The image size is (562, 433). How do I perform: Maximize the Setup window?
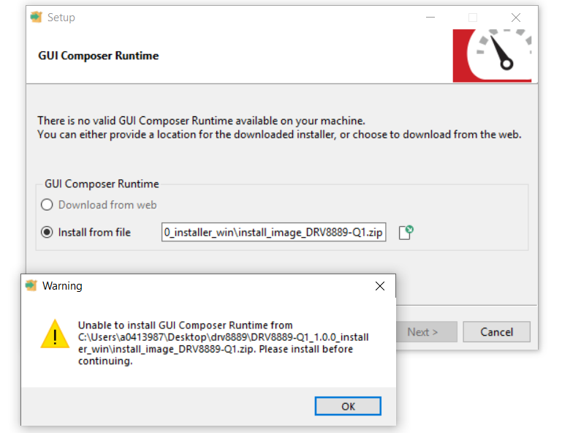[473, 18]
